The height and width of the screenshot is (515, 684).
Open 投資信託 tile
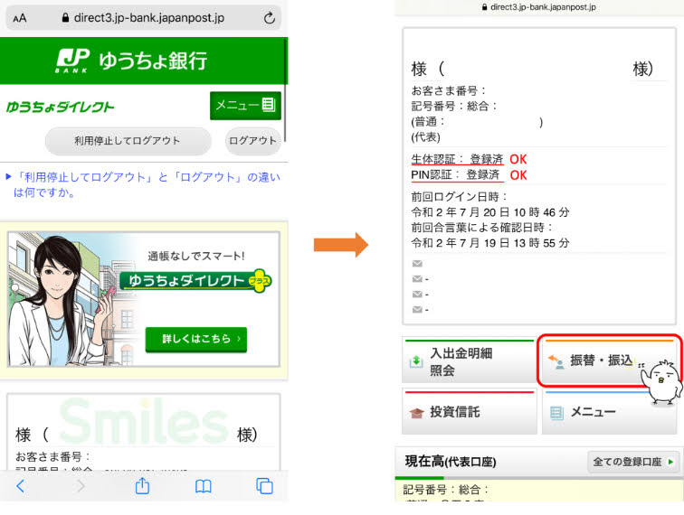[x=470, y=412]
